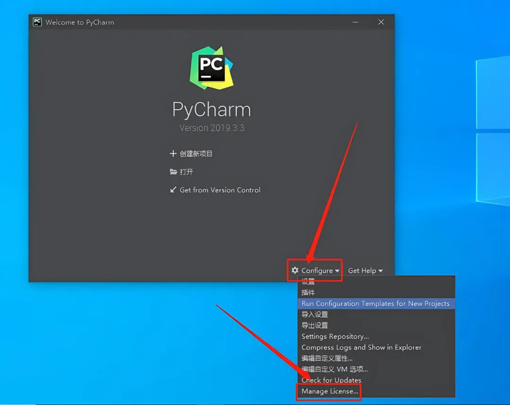Screen dimensions: 510x405
Task: Click the arrow icon for Get from Version Control
Action: 173,189
